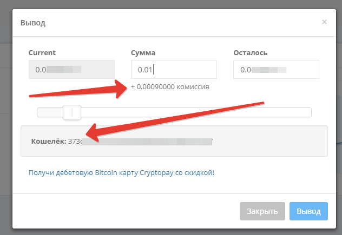The image size is (342, 235).
Task: Click the blurred digits in the Осталось field
Action: (x=269, y=69)
